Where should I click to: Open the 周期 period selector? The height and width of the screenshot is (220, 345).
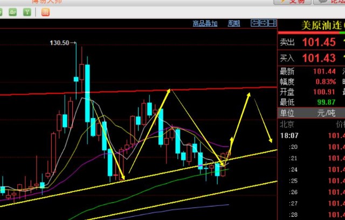click(x=234, y=23)
